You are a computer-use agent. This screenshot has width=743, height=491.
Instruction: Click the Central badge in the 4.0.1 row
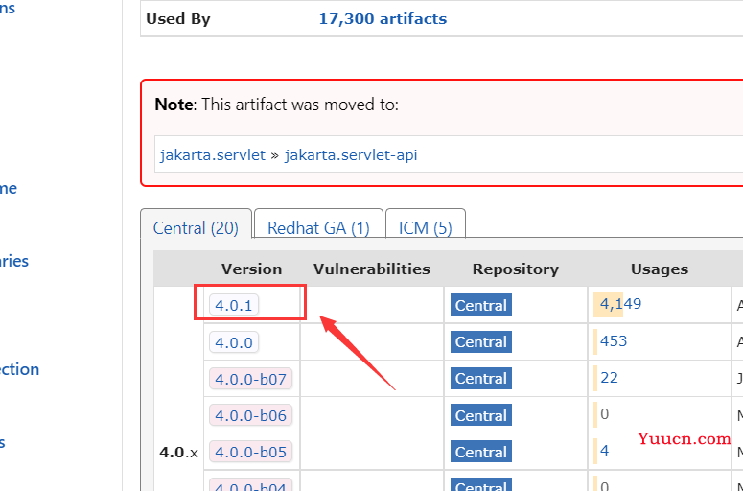(x=481, y=305)
